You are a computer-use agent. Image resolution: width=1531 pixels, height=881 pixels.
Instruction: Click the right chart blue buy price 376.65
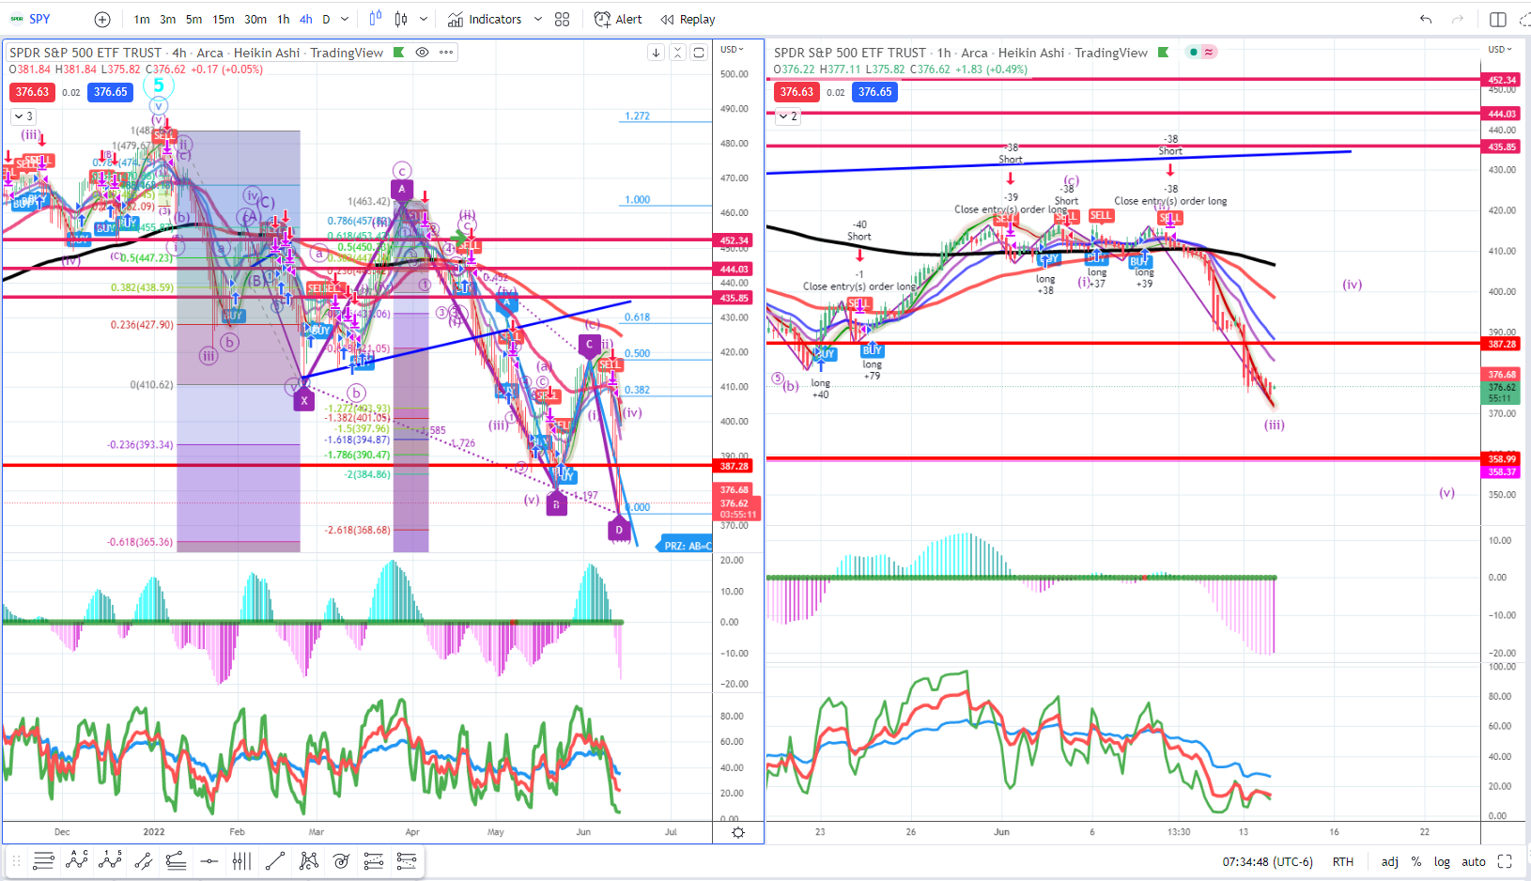(x=875, y=92)
